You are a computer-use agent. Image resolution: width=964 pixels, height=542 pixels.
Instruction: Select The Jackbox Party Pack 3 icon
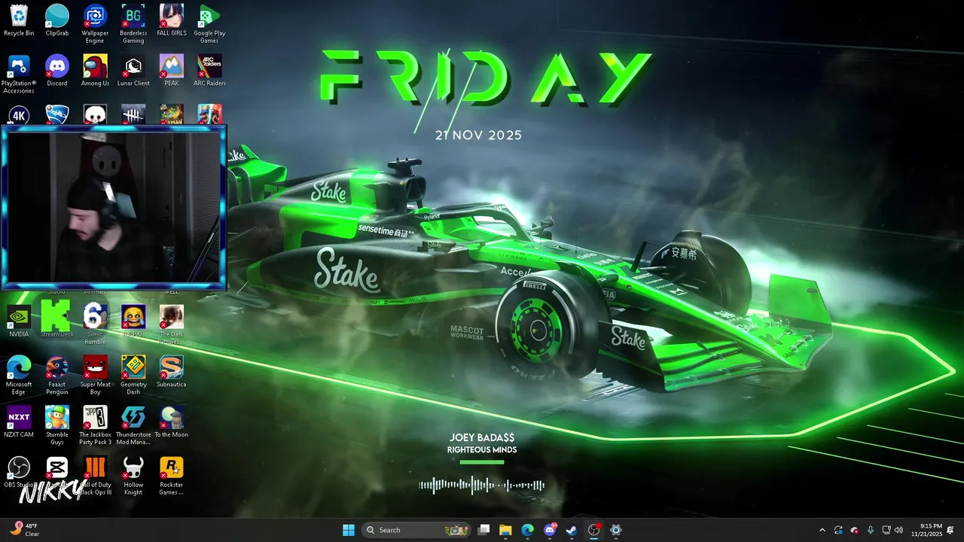[95, 426]
